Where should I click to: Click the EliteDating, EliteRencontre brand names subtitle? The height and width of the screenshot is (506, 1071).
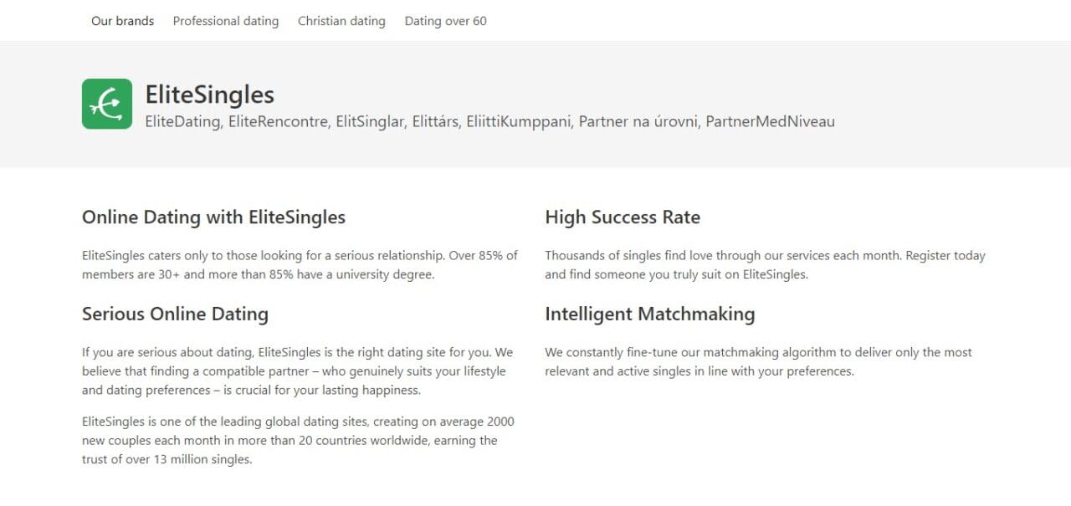pos(489,122)
